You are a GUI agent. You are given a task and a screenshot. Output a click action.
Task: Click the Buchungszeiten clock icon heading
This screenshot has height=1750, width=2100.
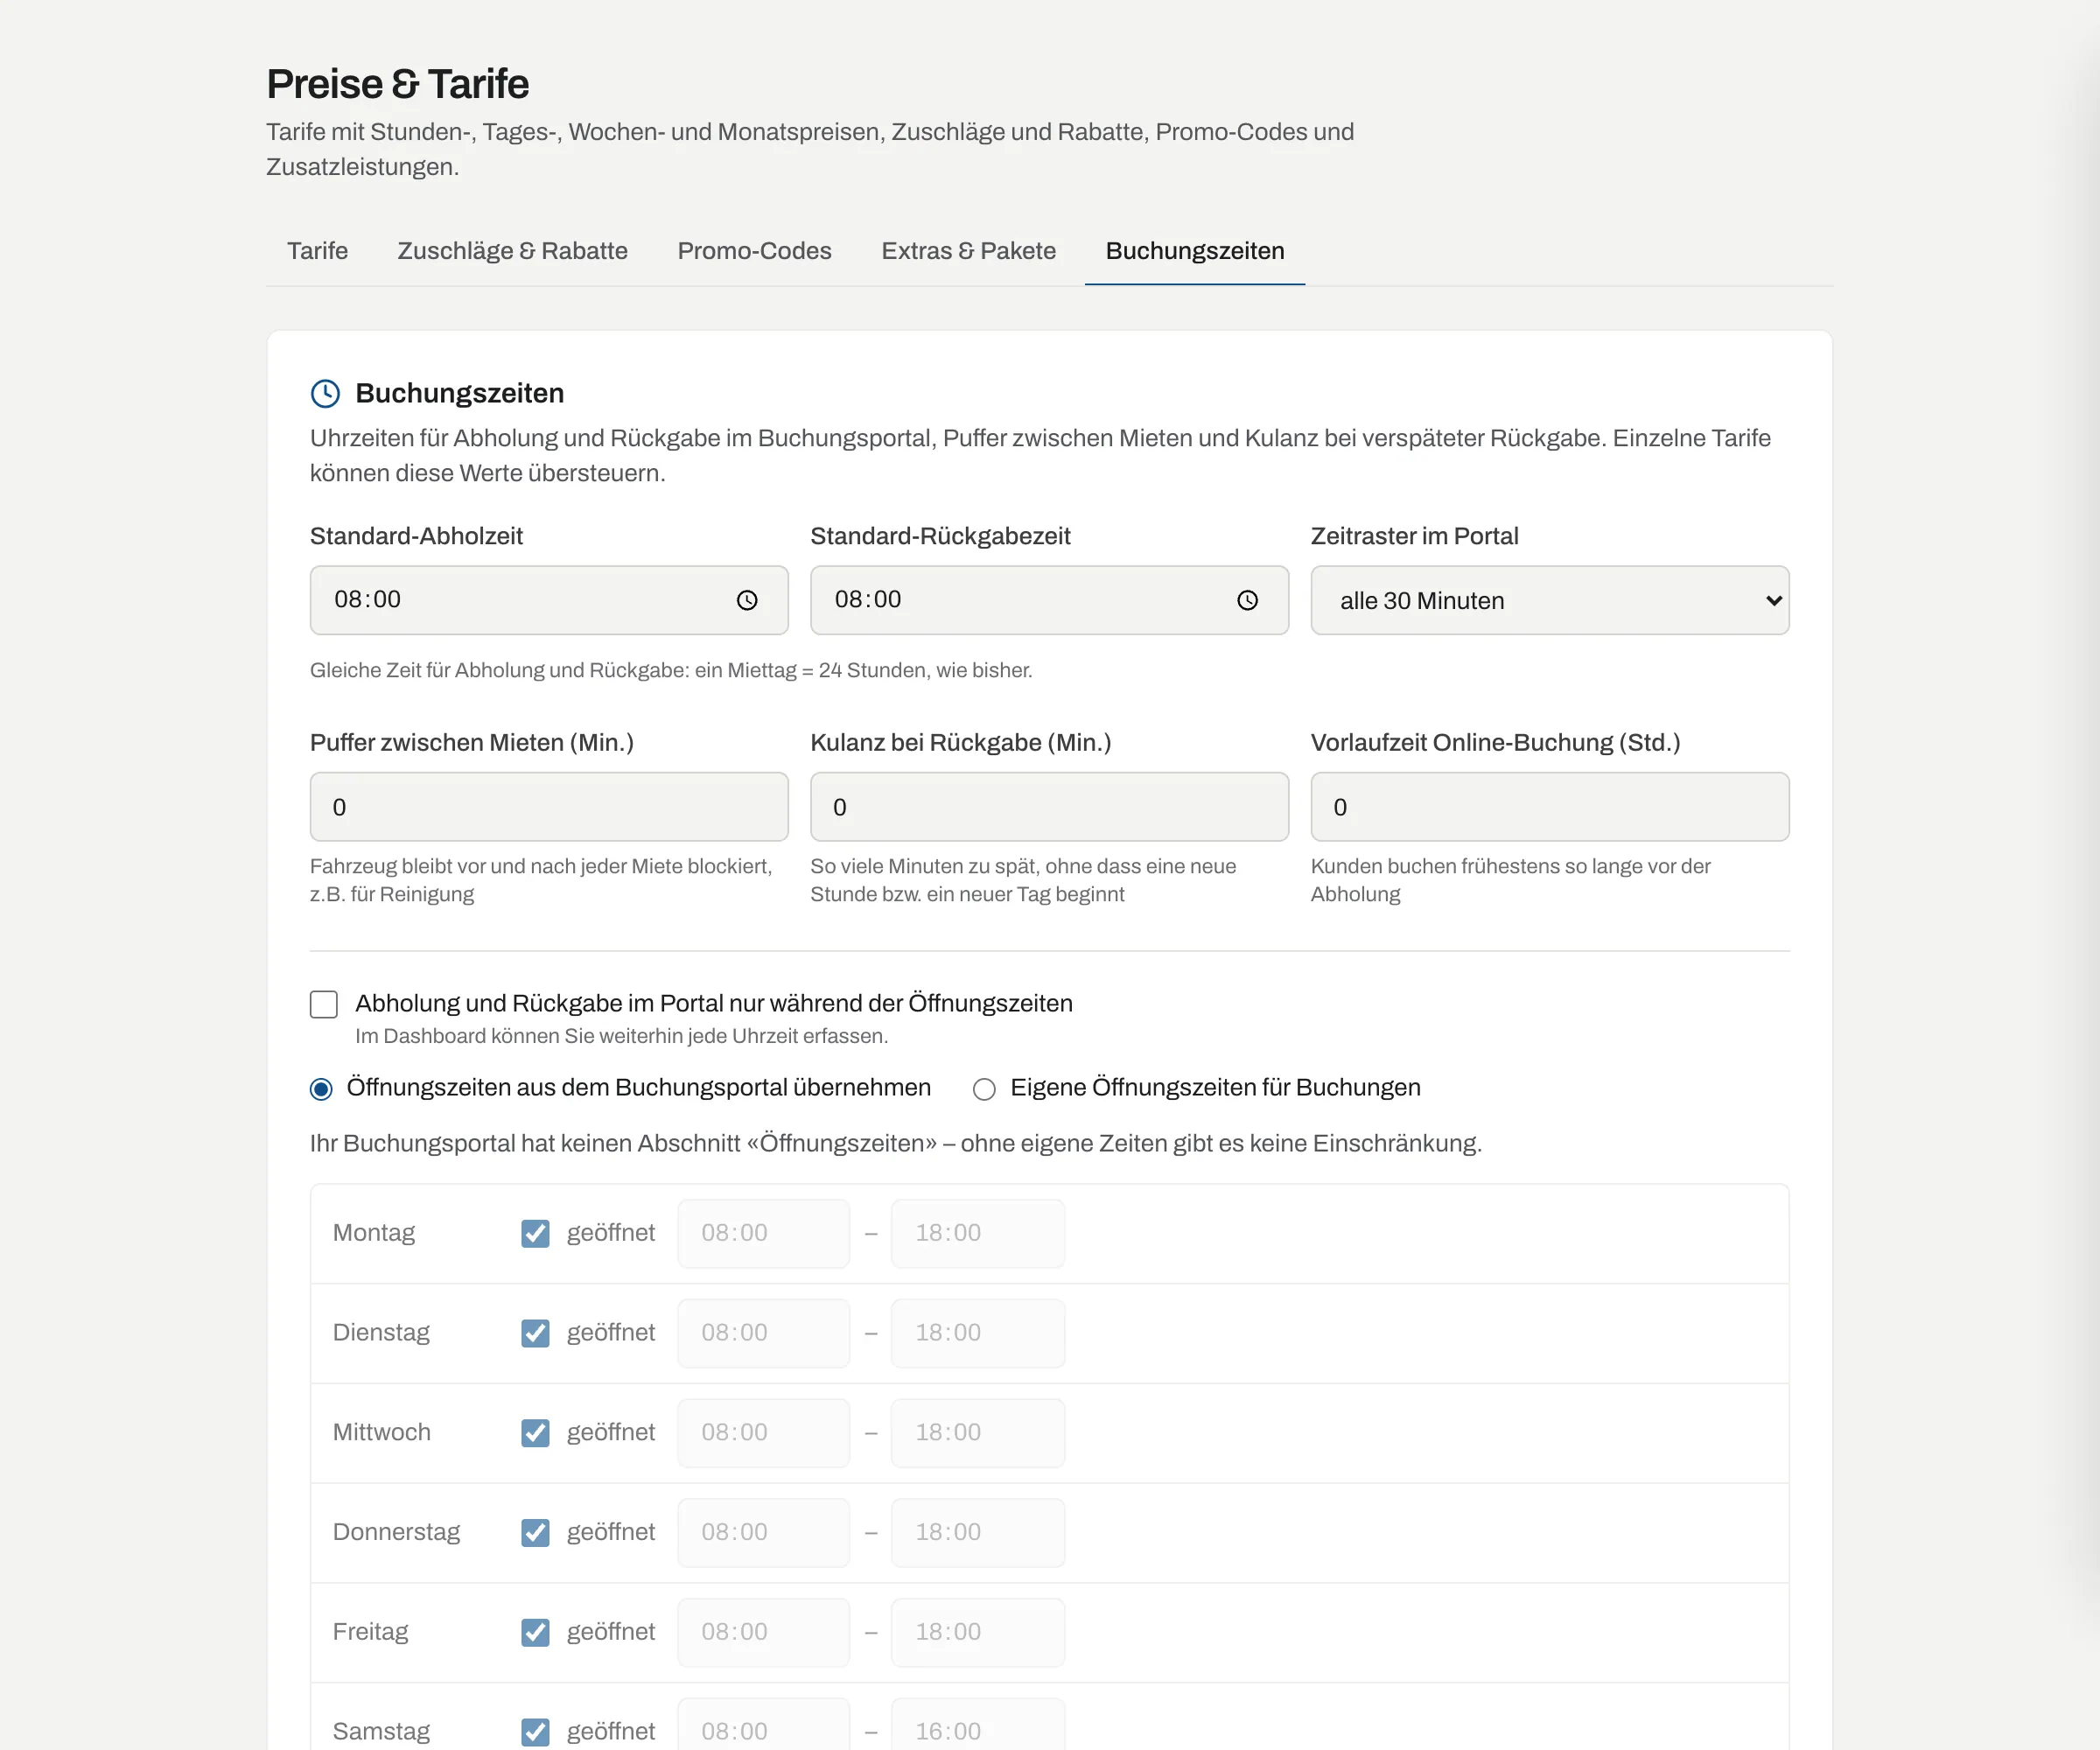pyautogui.click(x=325, y=393)
